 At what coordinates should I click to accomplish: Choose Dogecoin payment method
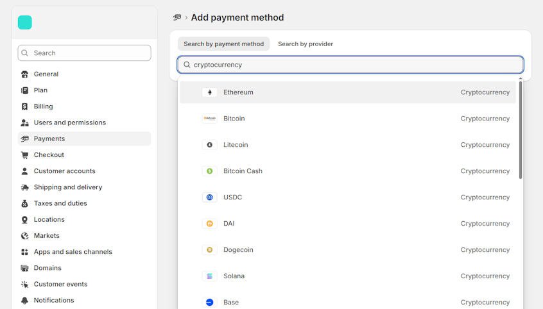(x=348, y=250)
